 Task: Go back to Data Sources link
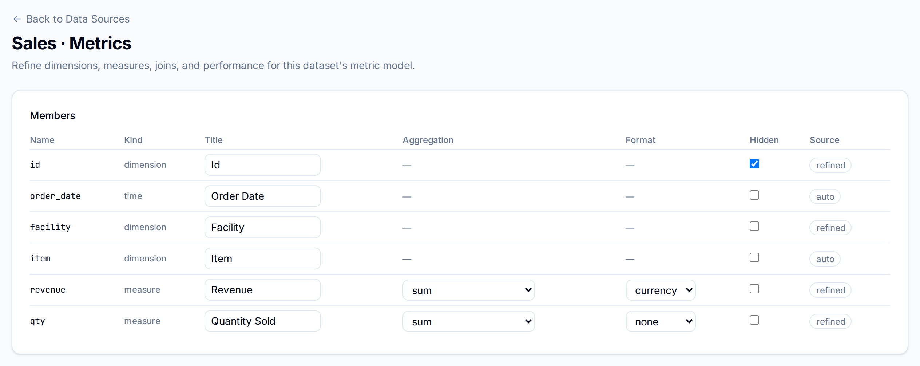click(x=71, y=19)
